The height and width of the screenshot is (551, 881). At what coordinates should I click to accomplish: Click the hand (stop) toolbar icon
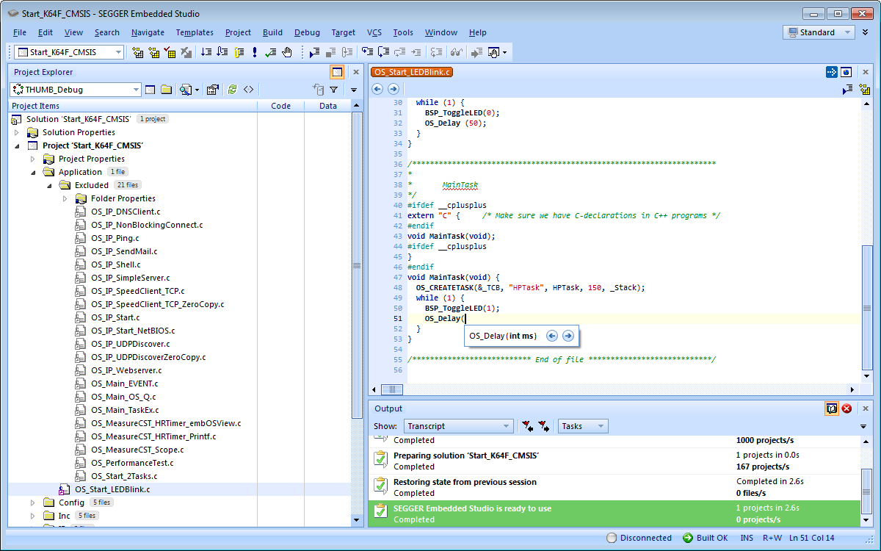[287, 52]
